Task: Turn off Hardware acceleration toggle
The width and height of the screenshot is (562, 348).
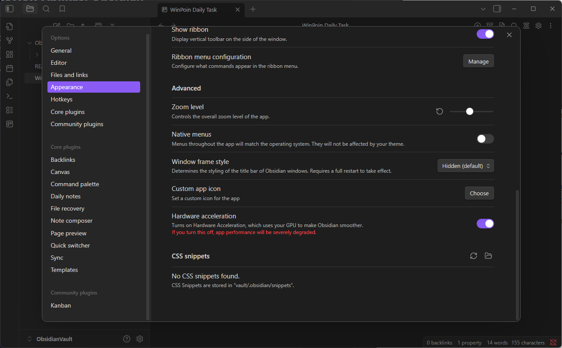Action: (x=485, y=224)
